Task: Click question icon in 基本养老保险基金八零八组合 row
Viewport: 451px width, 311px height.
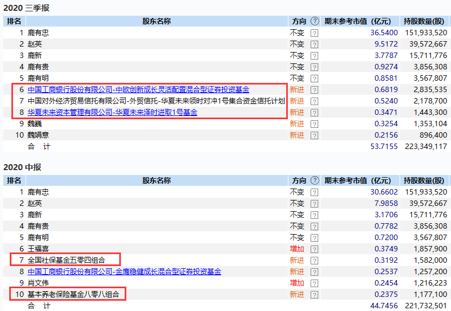Action: [314, 295]
